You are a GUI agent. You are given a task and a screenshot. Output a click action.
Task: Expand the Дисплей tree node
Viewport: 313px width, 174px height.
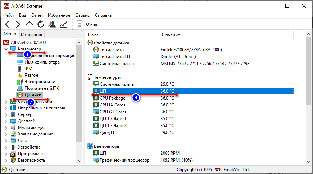pyautogui.click(x=6, y=121)
